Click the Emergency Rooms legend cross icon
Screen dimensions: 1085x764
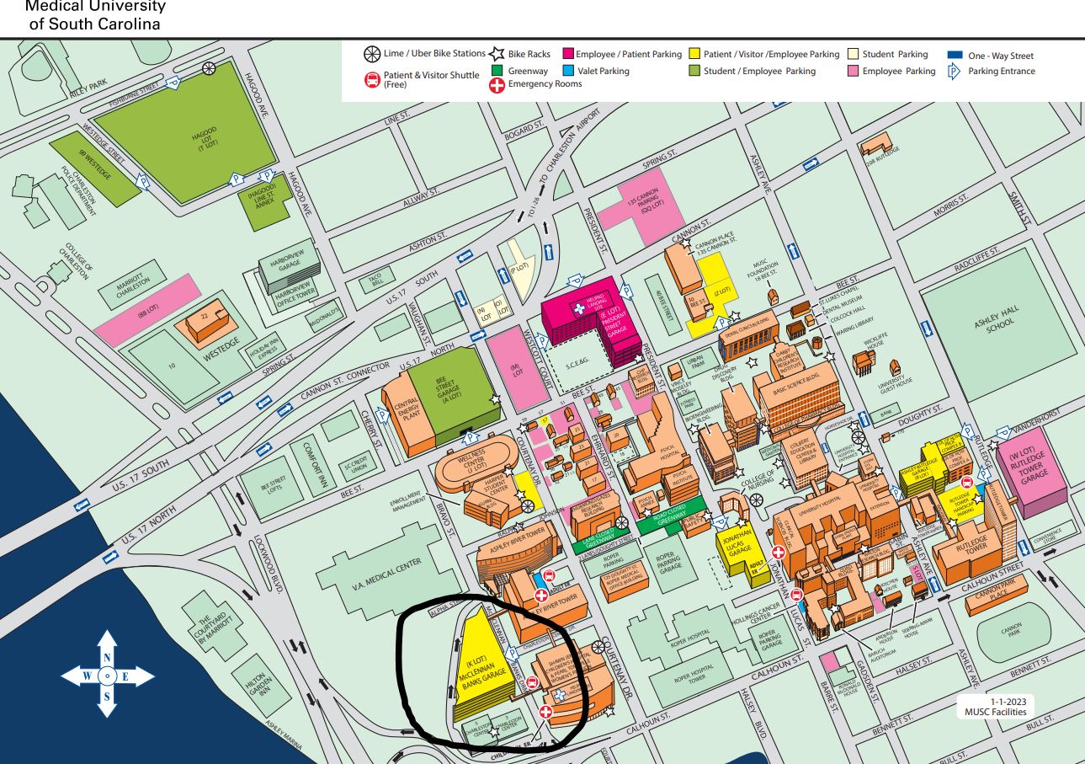pyautogui.click(x=497, y=84)
